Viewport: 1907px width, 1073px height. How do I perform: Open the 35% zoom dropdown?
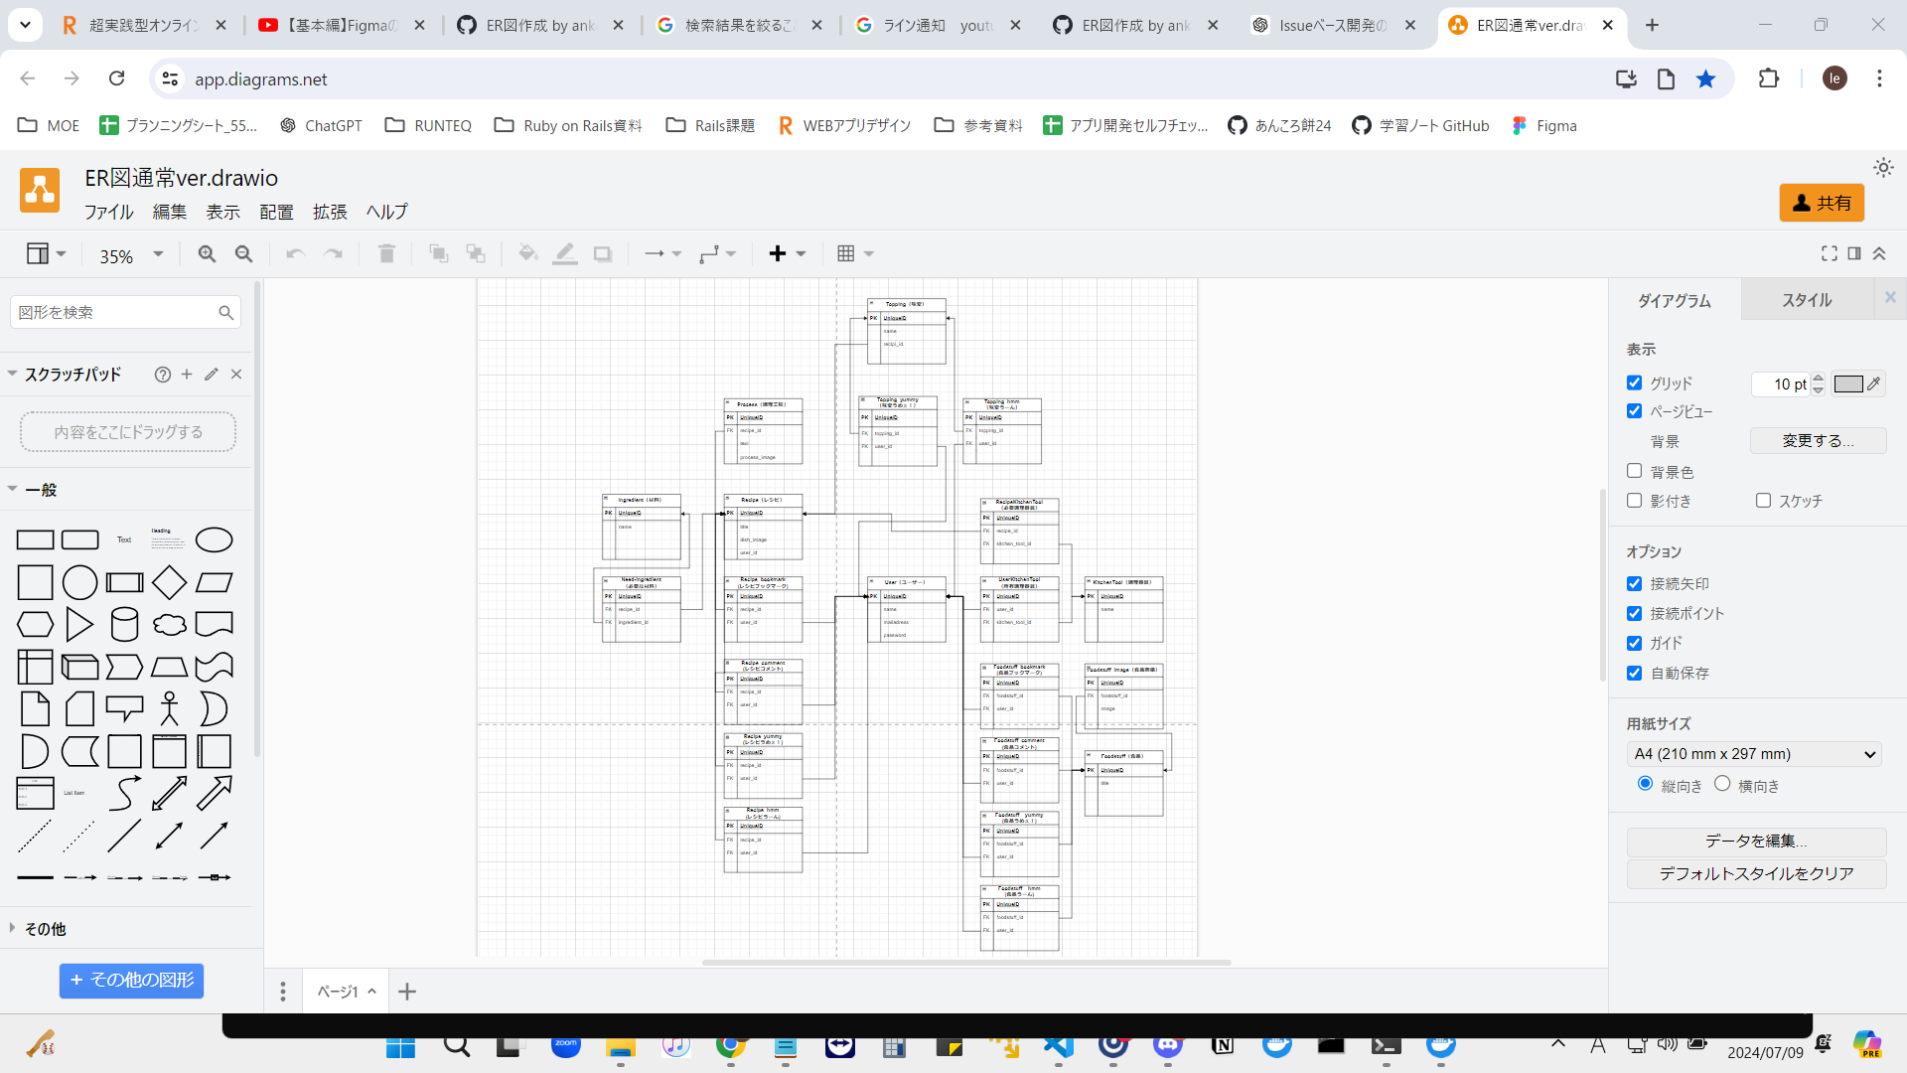130,255
